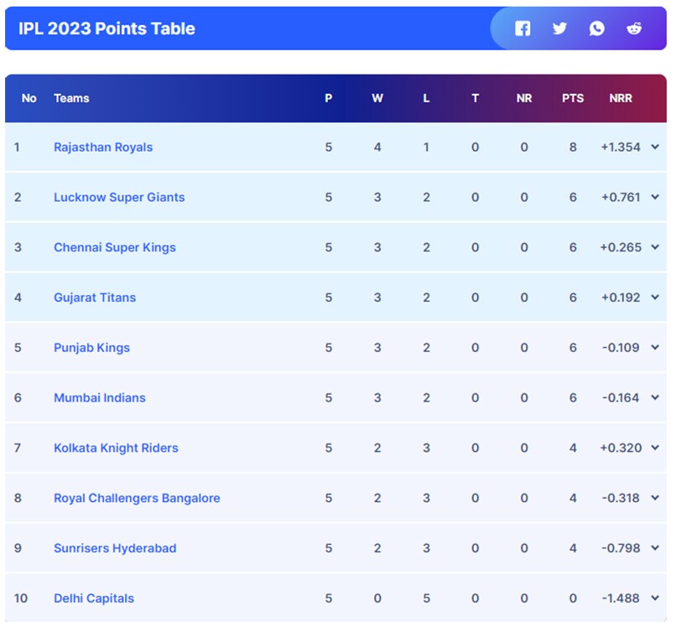Open Royal Challengers Bangalore team link

pos(137,498)
